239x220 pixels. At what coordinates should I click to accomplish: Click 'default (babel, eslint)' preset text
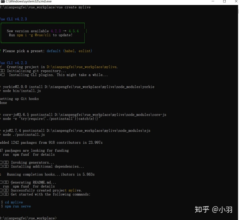(x=69, y=51)
